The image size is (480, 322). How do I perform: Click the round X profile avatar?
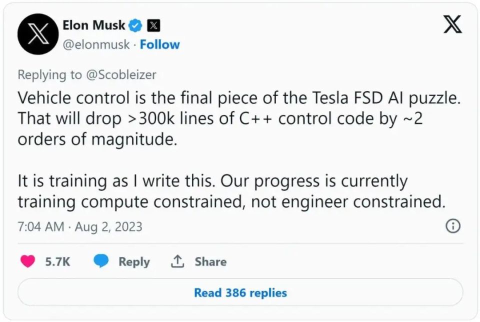click(38, 34)
